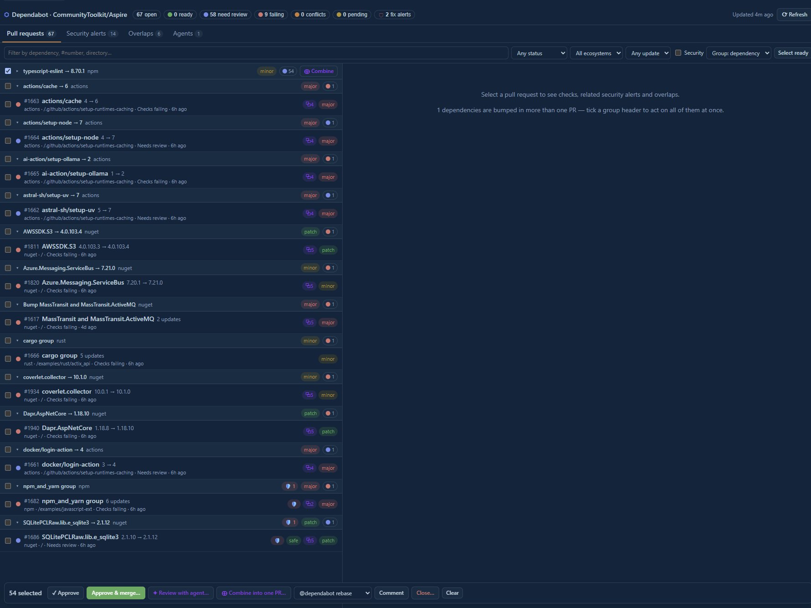This screenshot has width=811, height=608.
Task: Open the @dependabot rebase command dropdown
Action: (333, 593)
